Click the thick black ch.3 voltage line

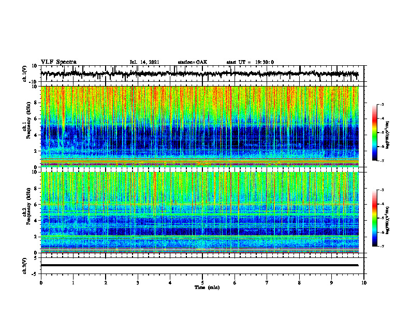coord(199,265)
